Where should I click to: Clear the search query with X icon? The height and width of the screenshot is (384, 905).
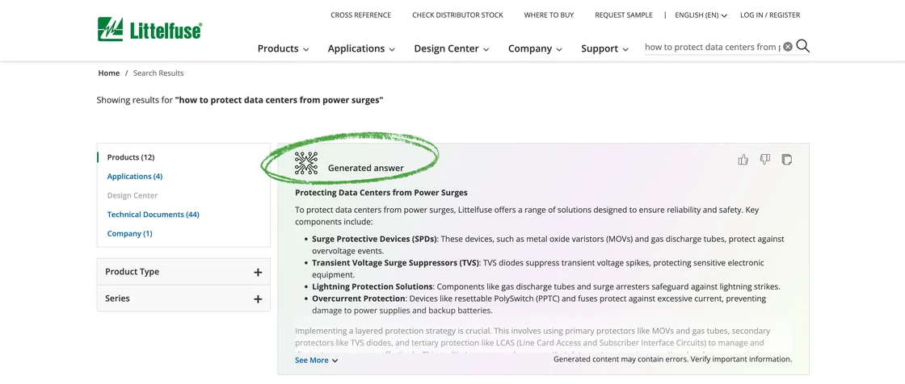(x=788, y=47)
